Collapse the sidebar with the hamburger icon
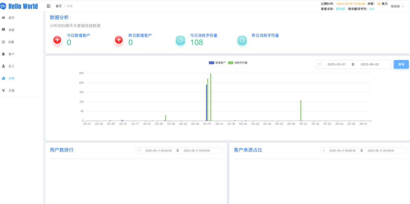 49,6
